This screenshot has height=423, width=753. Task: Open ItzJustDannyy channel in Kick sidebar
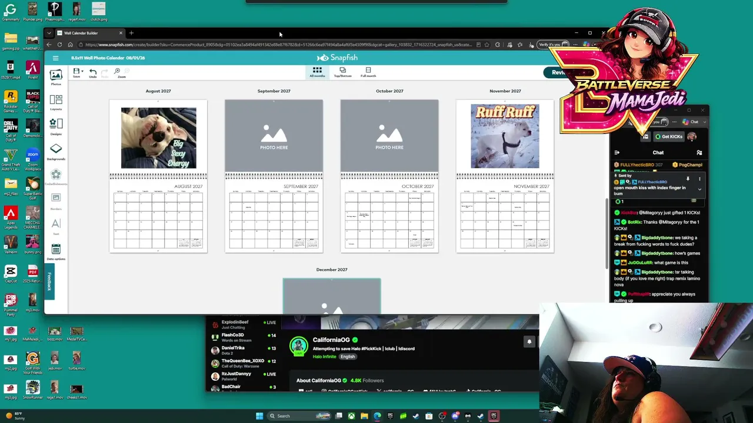coord(244,375)
